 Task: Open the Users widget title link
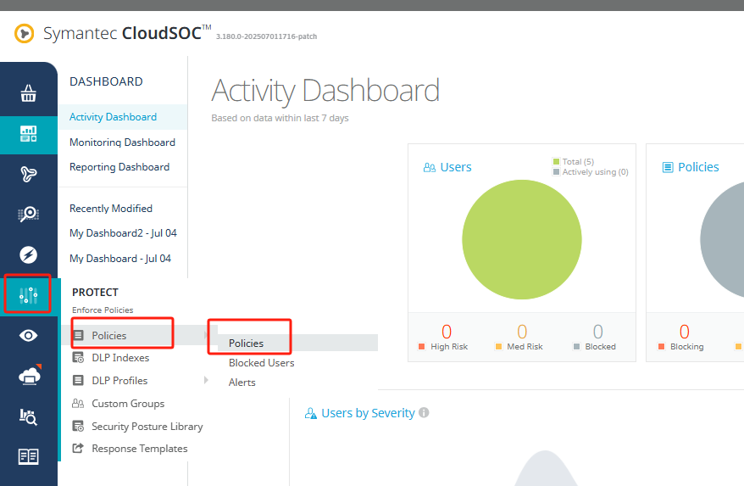(456, 167)
